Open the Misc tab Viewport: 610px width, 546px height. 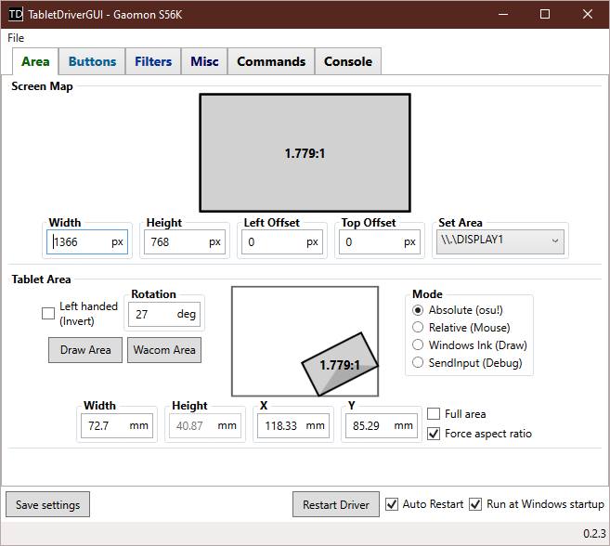pos(204,61)
